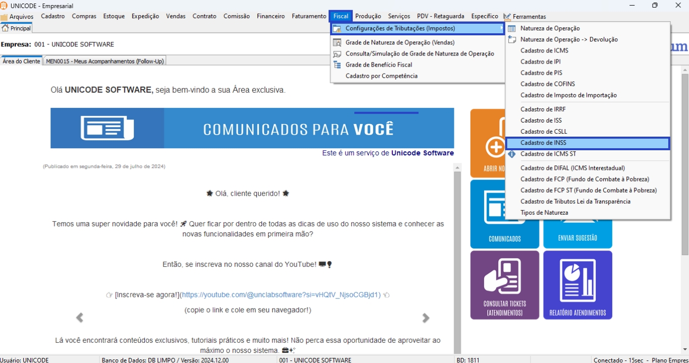Open the YouTube channel link

click(281, 295)
